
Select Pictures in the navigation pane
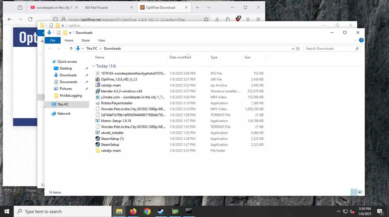coord(66,89)
